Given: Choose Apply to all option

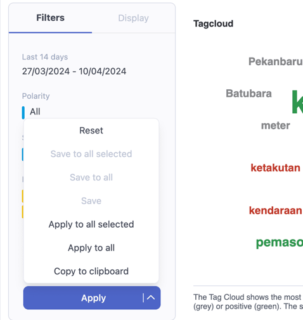Looking at the screenshot, I should click(x=91, y=248).
